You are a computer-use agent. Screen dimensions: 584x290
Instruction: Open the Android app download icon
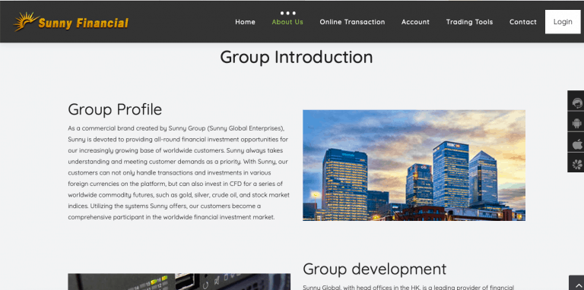tap(576, 121)
